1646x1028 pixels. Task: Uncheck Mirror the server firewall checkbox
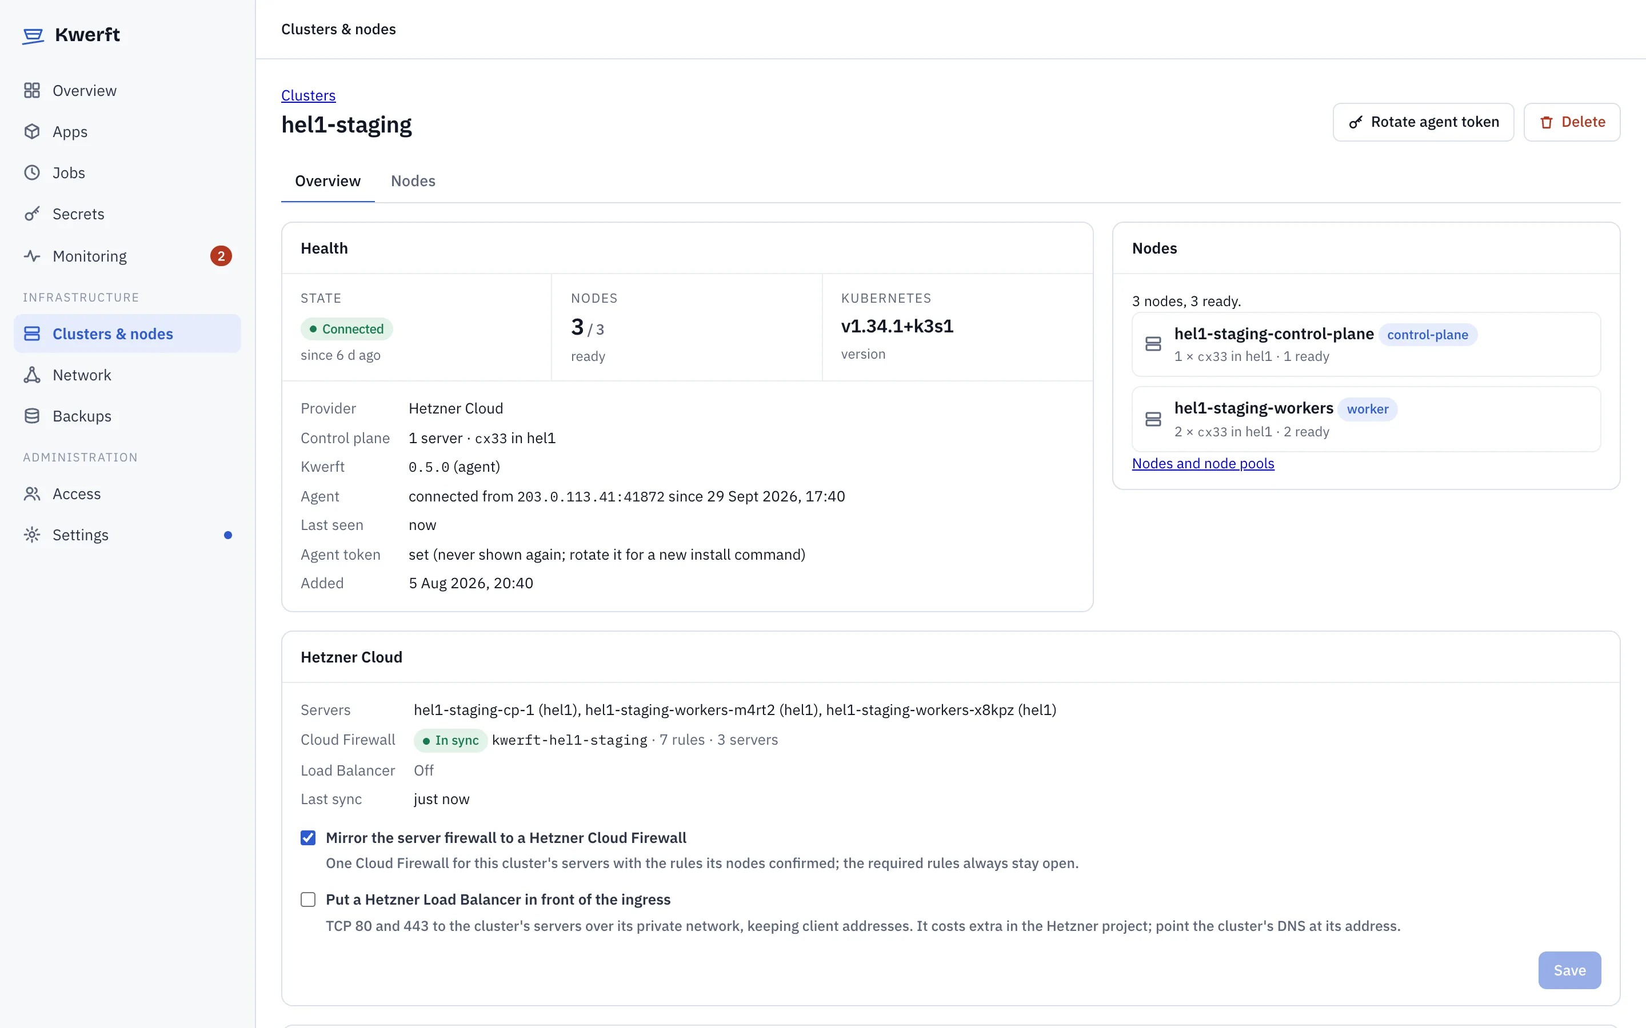click(x=308, y=838)
